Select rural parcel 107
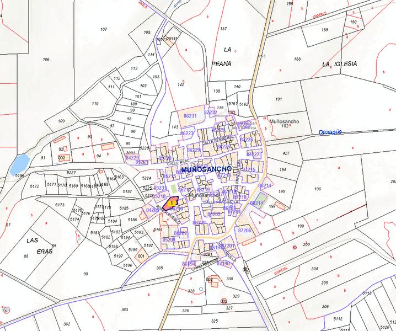This screenshot has height=331, width=396. tap(103, 29)
